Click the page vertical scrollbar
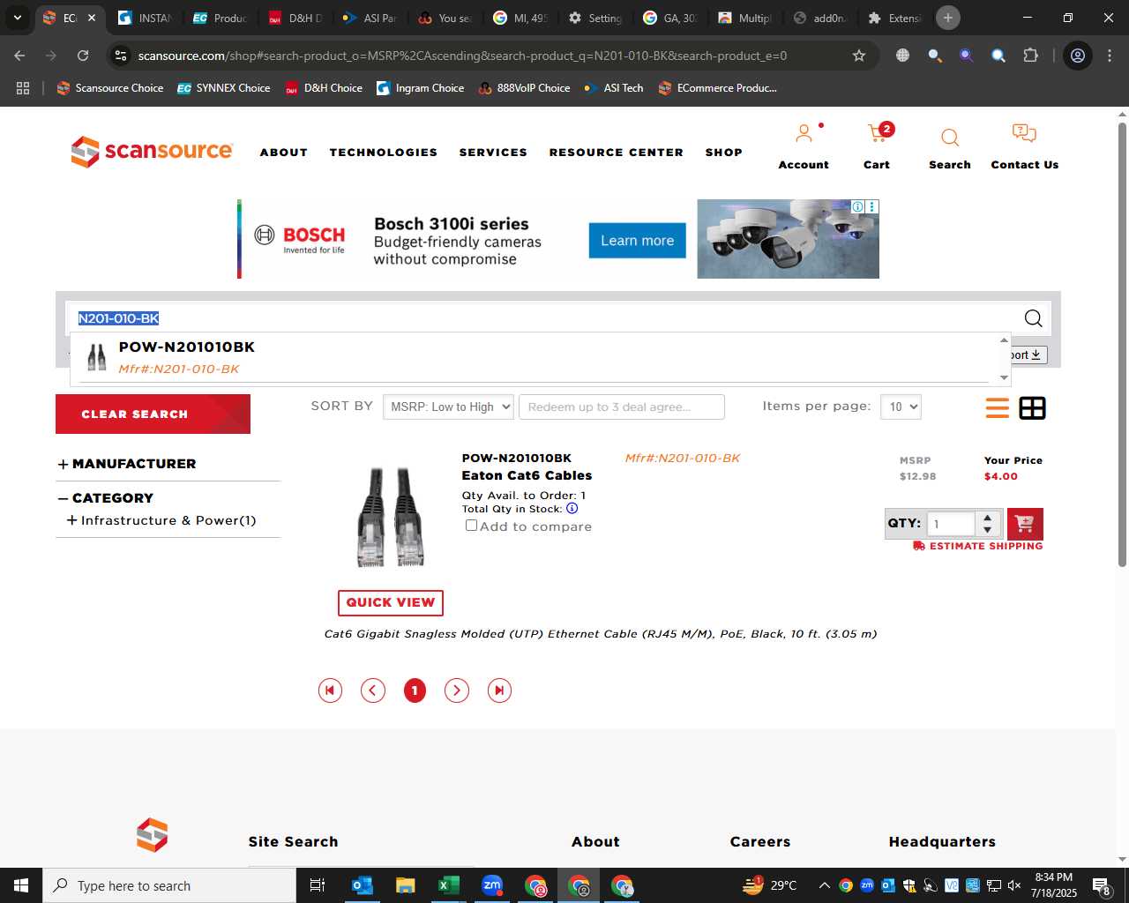Screen dimensions: 1129x903 (1122, 344)
